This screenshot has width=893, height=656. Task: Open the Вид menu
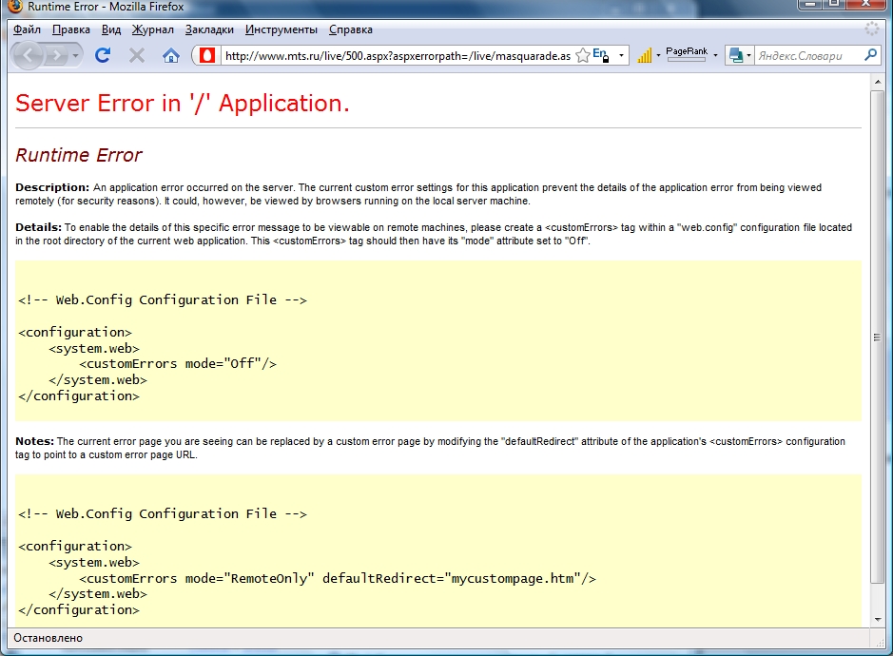pos(111,29)
